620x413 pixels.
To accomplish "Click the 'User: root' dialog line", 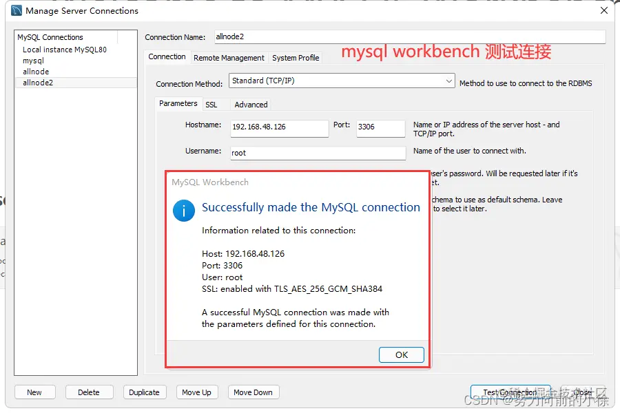I will 223,277.
